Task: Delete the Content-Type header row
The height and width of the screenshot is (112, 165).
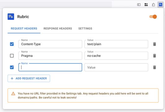Action: tap(154, 44)
